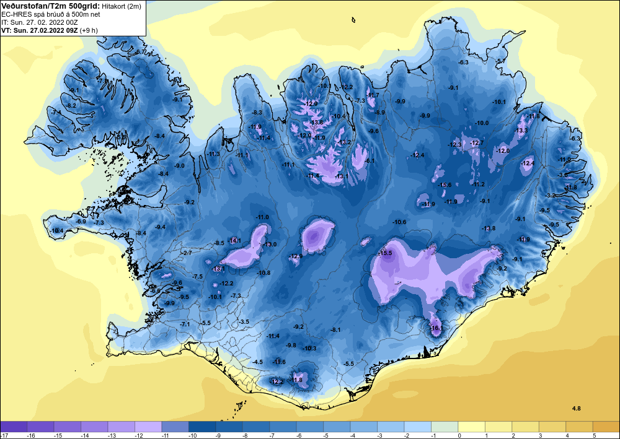Click the '-13.3' temperature value
This screenshot has height=439, width=620.
tap(521, 130)
